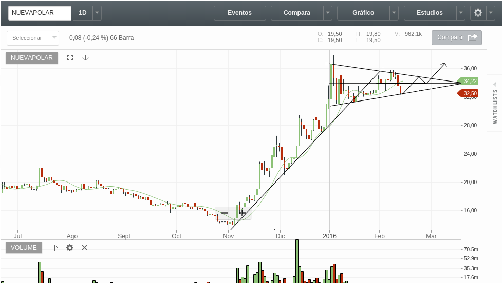503x283 pixels.
Task: Open the Eventos menu
Action: 239,13
